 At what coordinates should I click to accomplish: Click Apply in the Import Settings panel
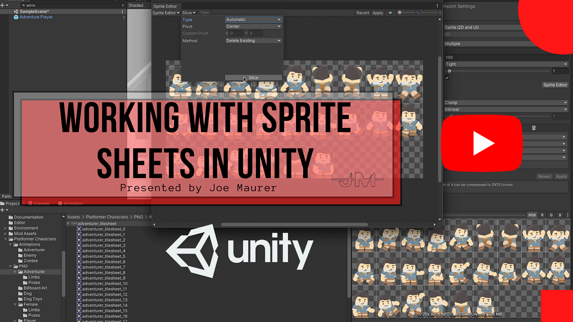pos(561,177)
